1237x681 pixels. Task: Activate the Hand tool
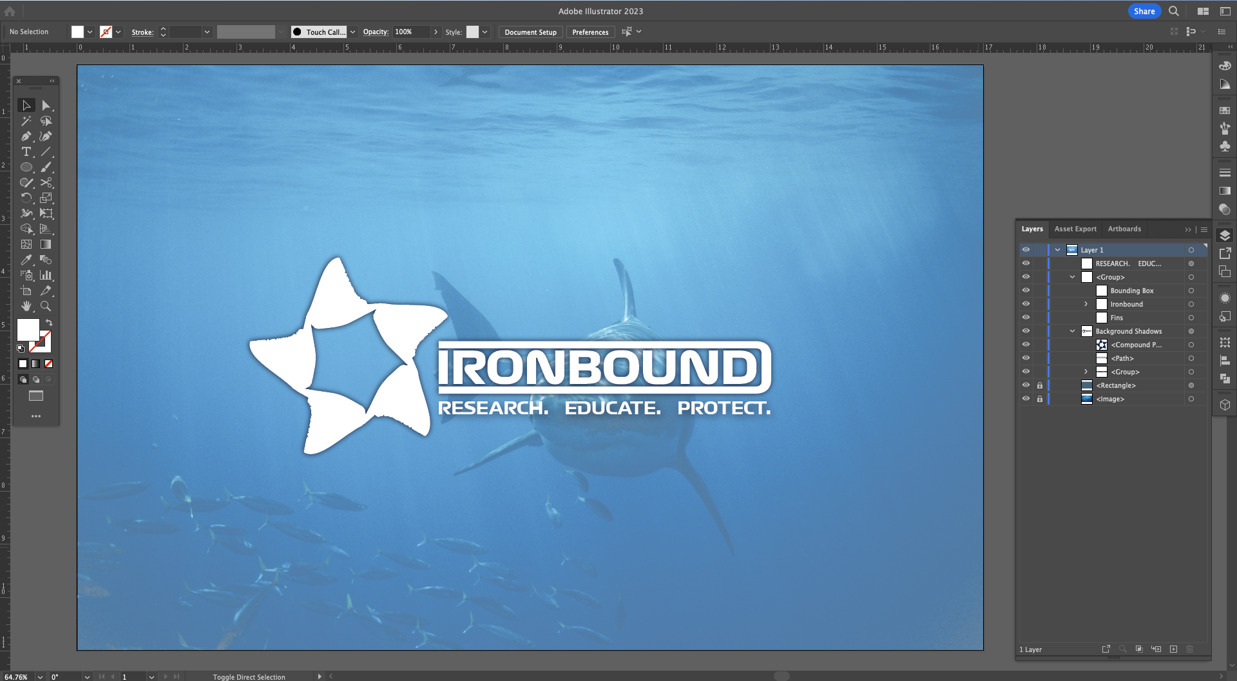pos(26,306)
